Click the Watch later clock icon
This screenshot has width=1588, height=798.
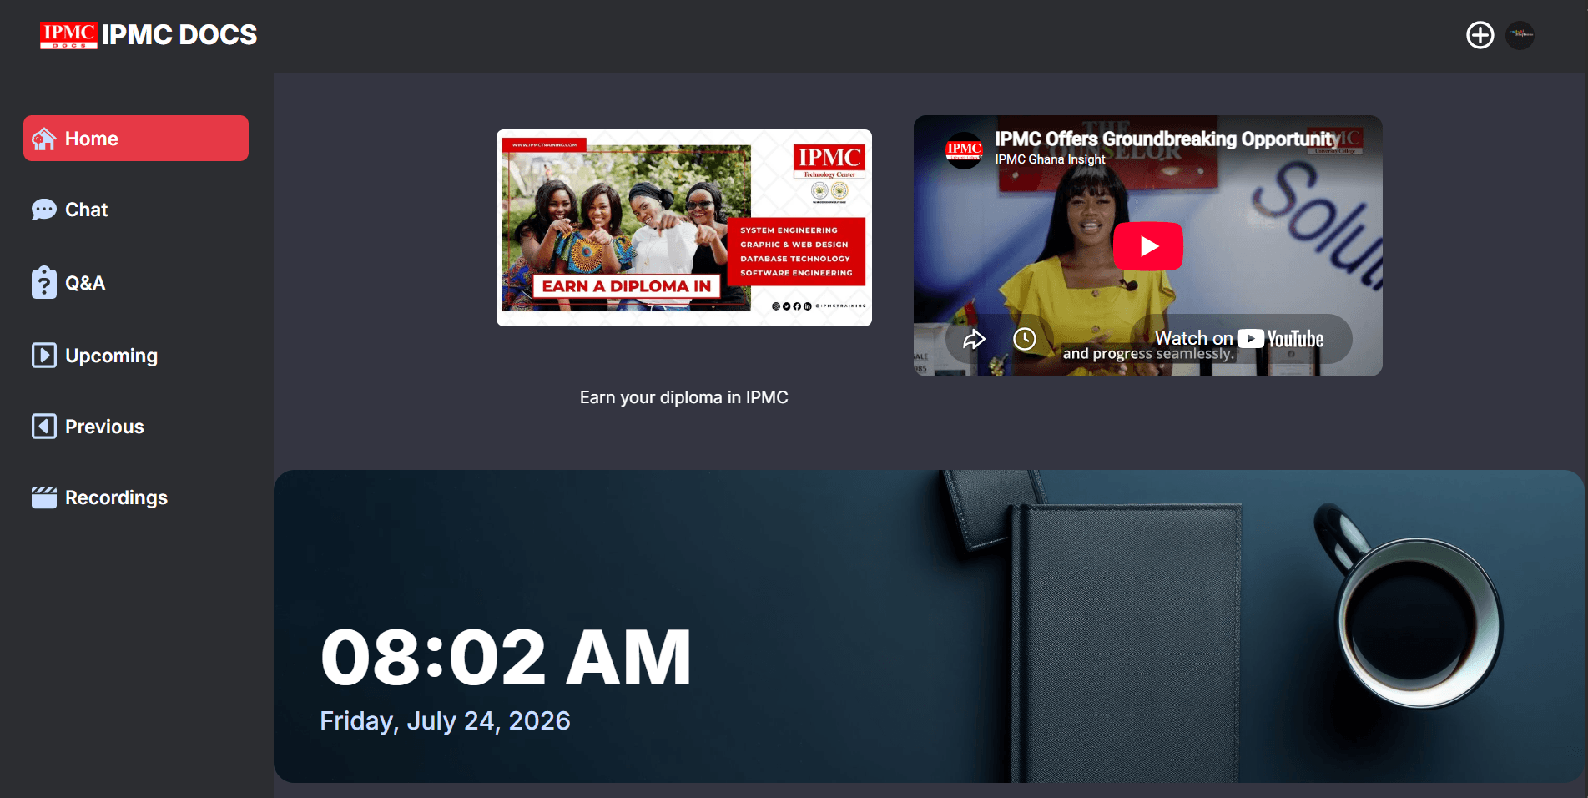click(x=1025, y=339)
